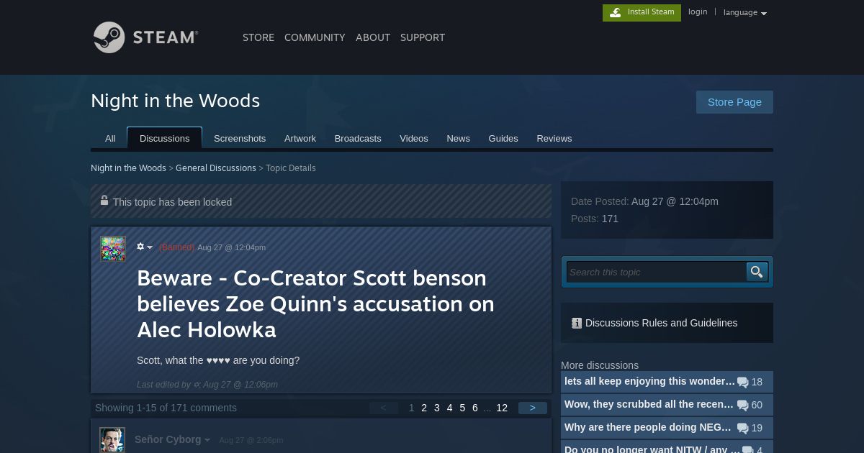Click the Date Posted Aug 27 text
Screen dimensions: 864x453
[x=644, y=201]
